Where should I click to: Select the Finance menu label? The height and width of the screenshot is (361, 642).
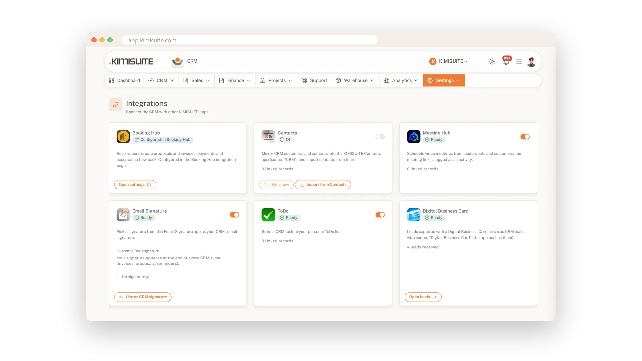[x=235, y=80]
